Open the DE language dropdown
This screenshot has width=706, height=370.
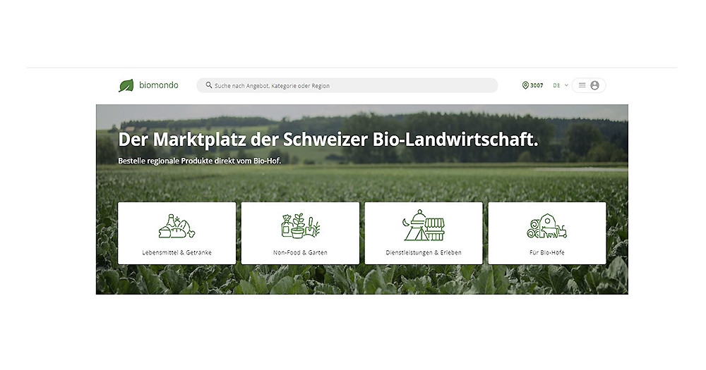[x=557, y=85]
